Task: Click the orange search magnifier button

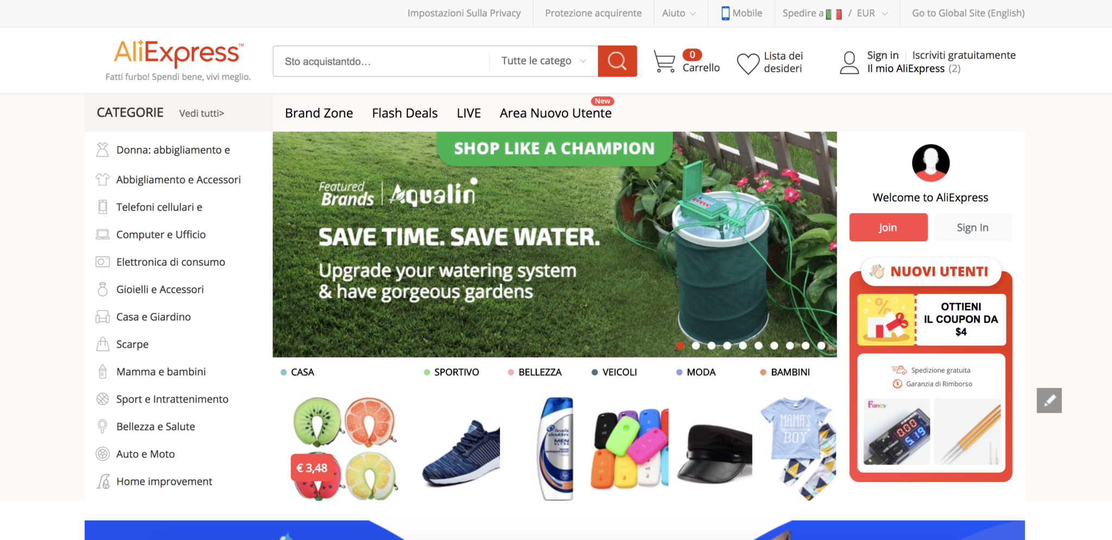Action: pyautogui.click(x=617, y=61)
